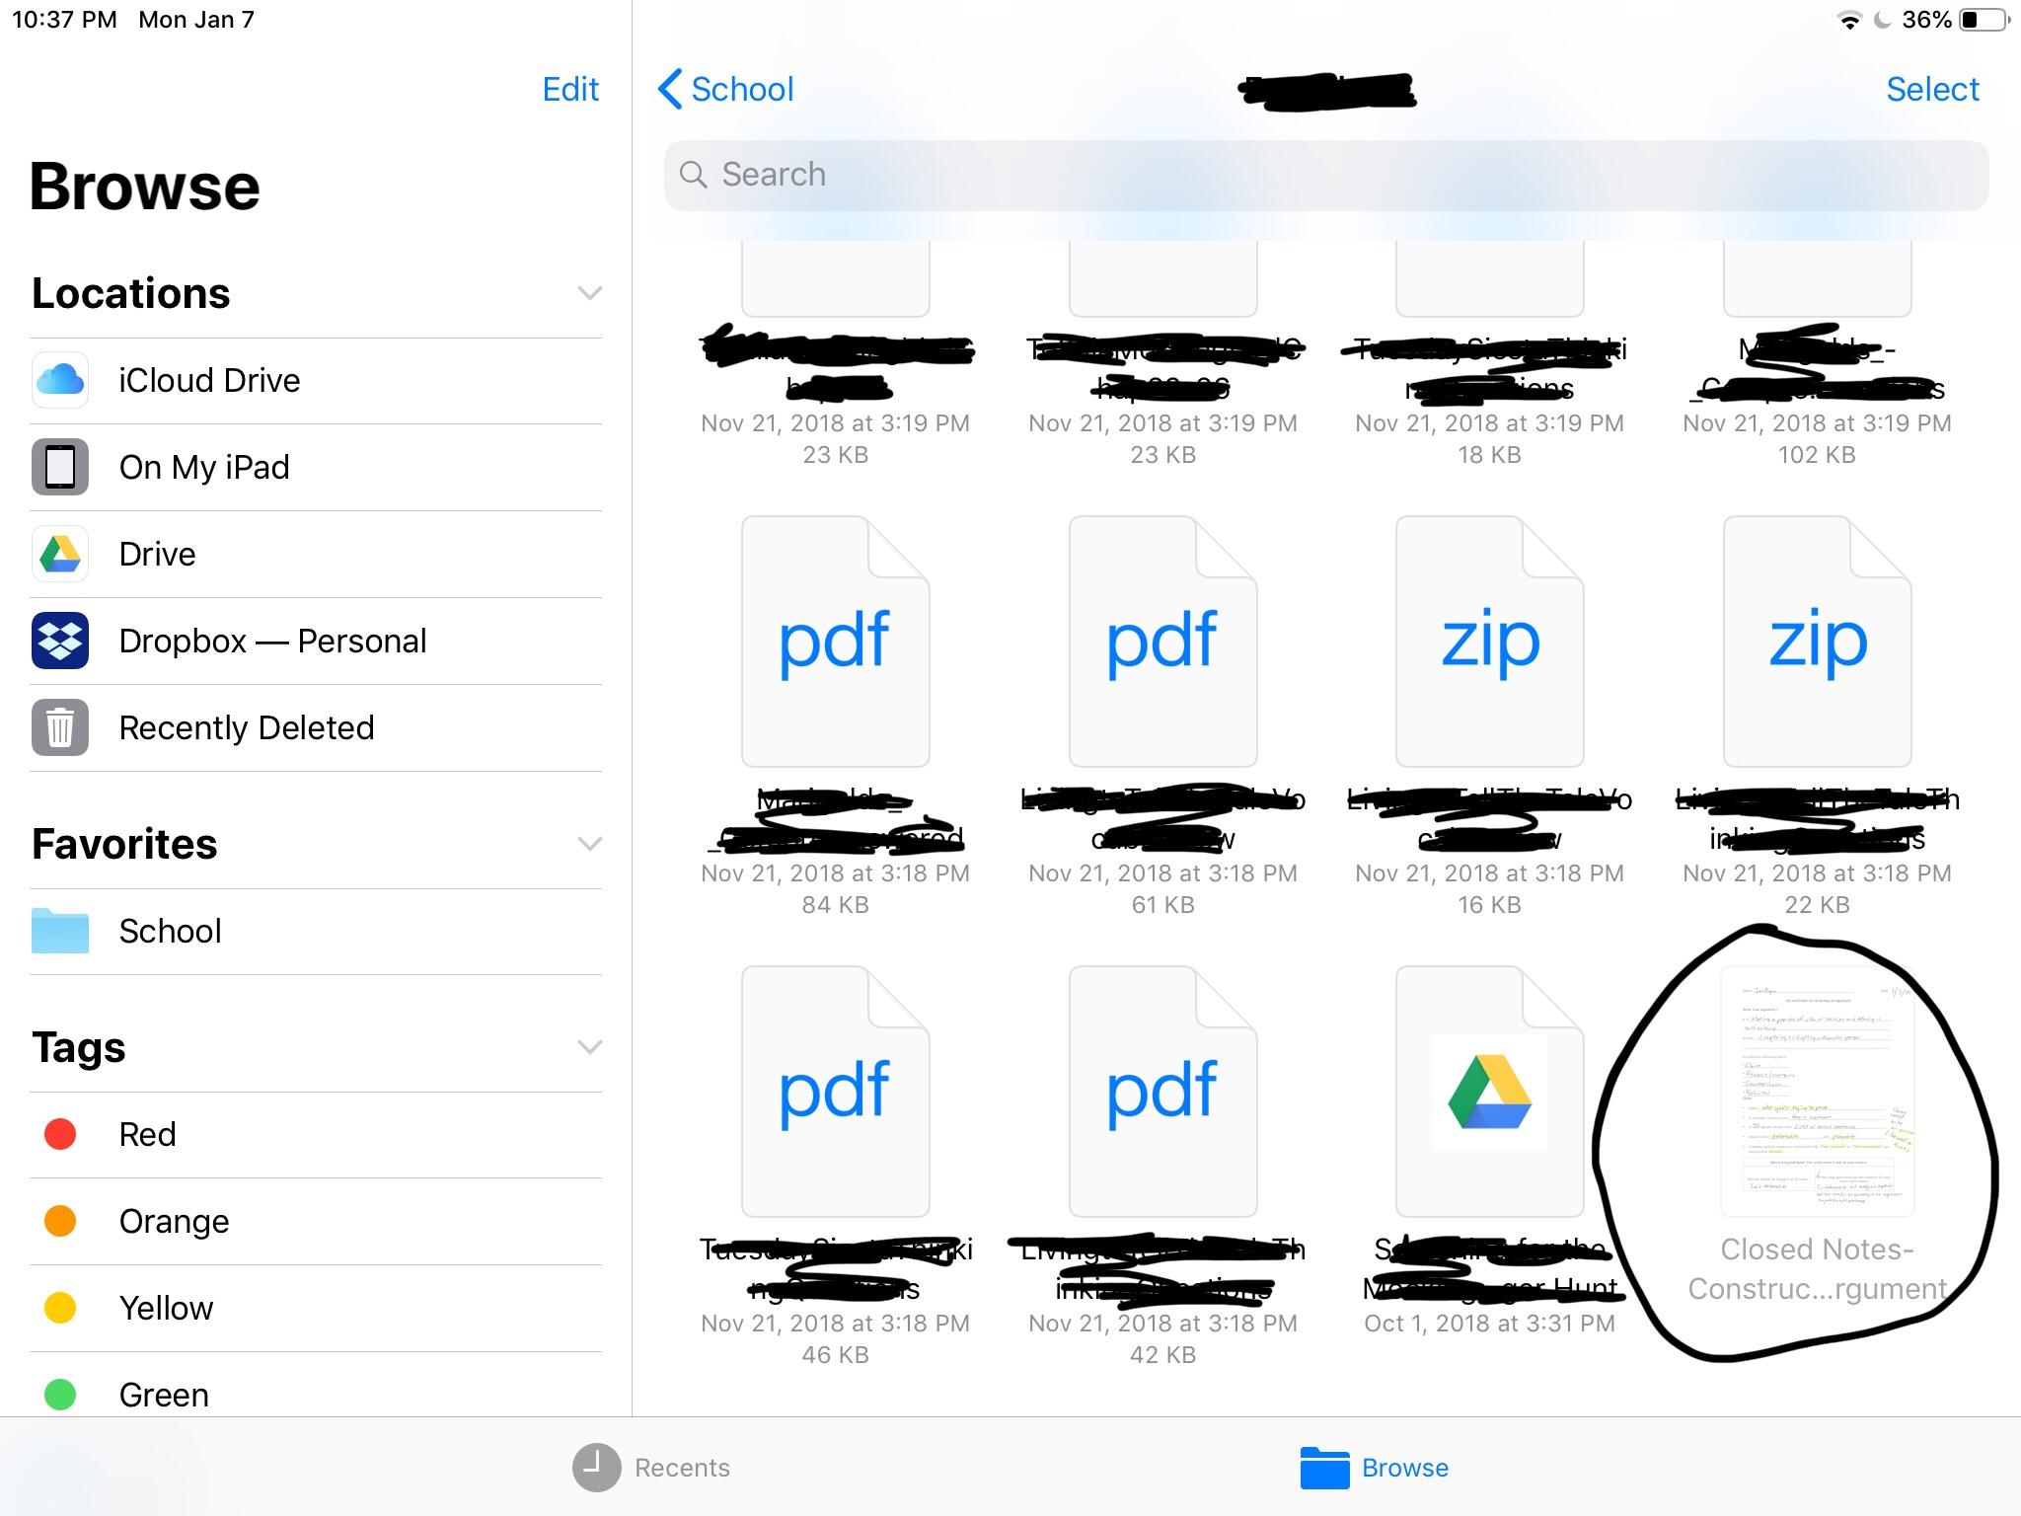
Task: Switch to Browse tab
Action: [x=1374, y=1468]
